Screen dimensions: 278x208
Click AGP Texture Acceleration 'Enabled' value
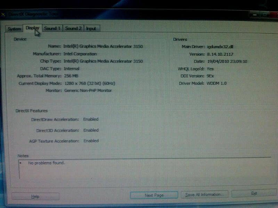(x=91, y=141)
